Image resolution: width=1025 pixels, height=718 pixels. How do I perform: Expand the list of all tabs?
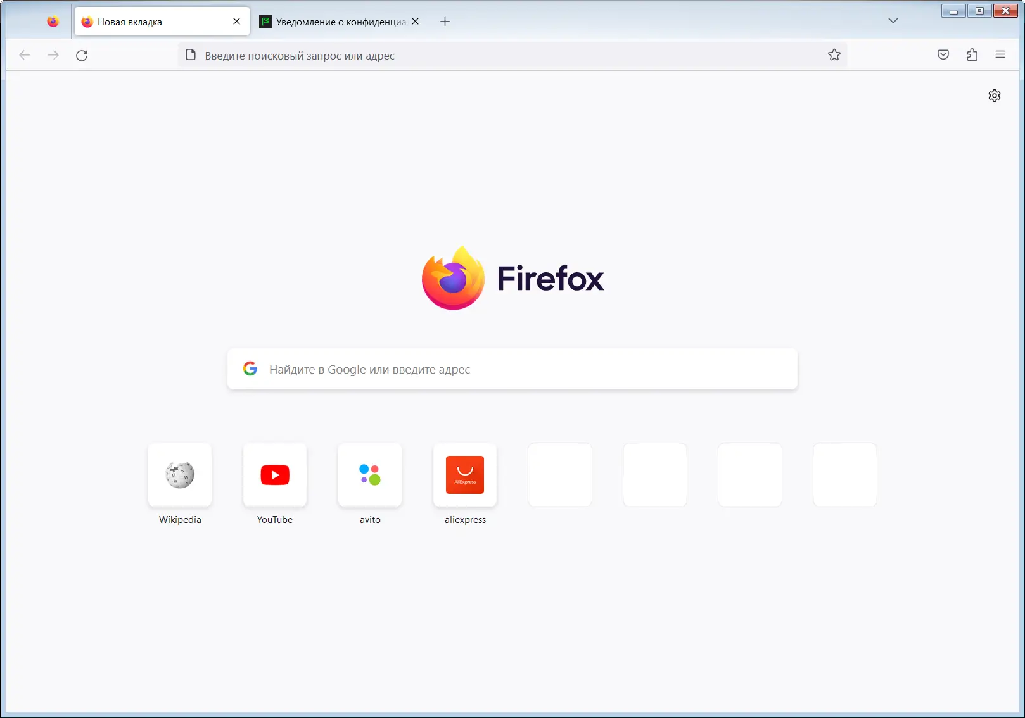pyautogui.click(x=893, y=21)
